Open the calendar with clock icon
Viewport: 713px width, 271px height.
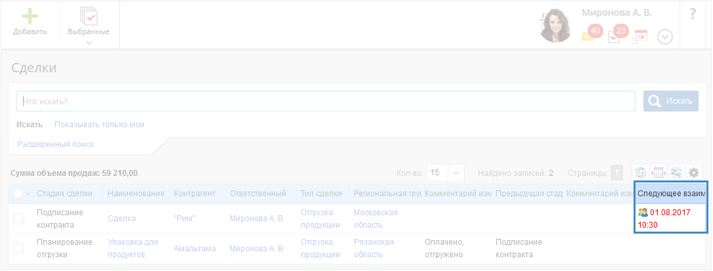[x=639, y=37]
